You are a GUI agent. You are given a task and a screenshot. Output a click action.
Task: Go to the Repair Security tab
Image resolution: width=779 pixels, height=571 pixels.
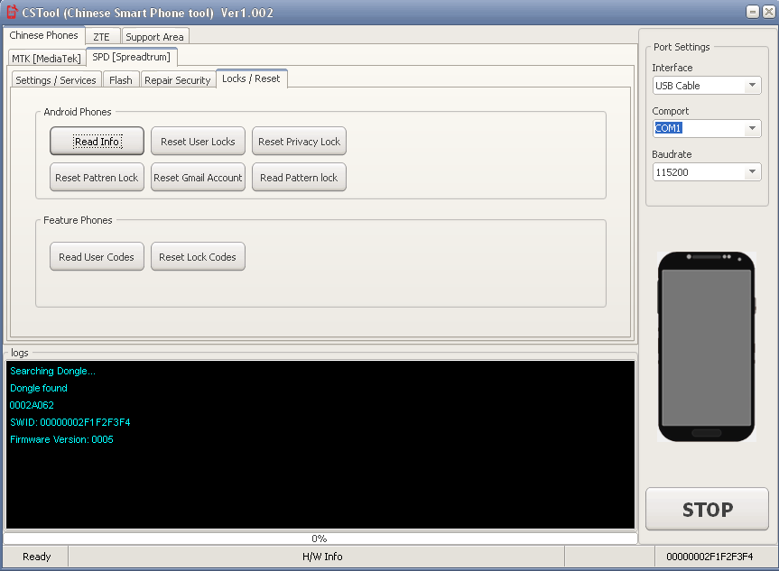click(178, 80)
